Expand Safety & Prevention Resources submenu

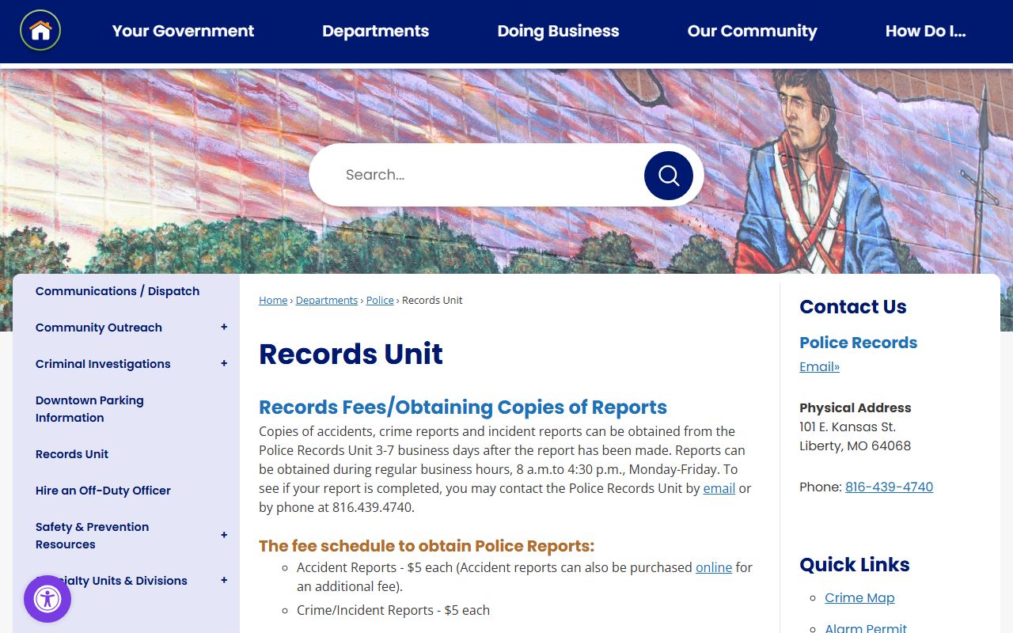pos(224,536)
